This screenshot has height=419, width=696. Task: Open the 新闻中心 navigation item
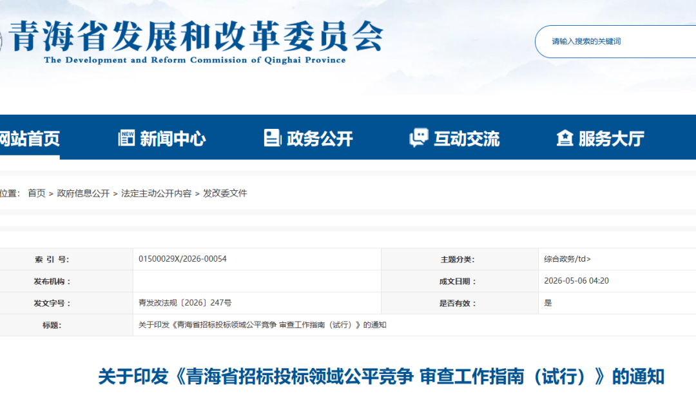pos(173,139)
